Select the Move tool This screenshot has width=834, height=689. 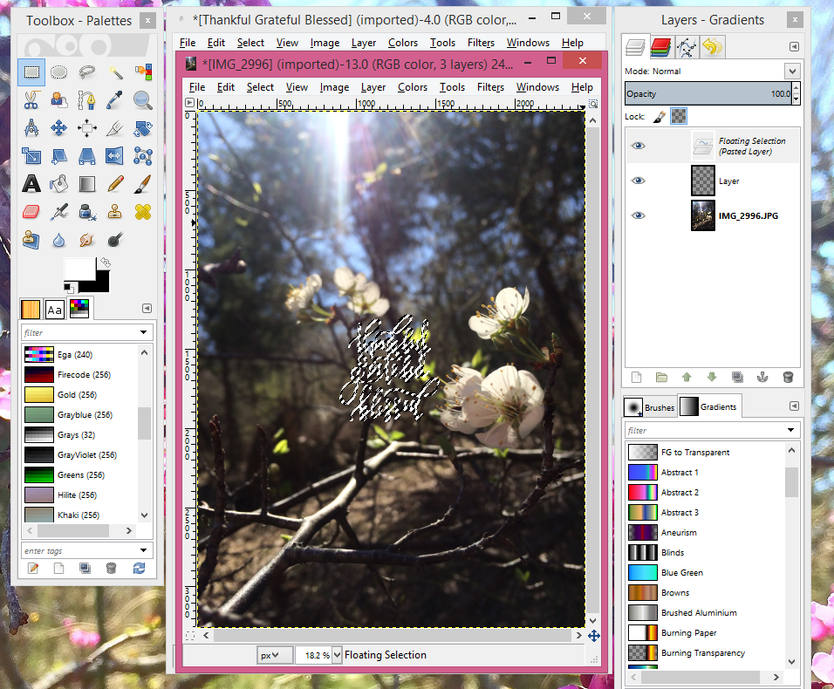click(x=59, y=128)
